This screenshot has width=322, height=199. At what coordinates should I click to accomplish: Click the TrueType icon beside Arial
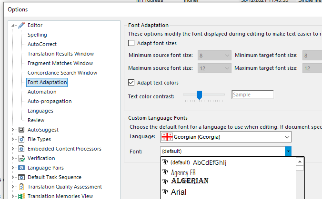[165, 192]
